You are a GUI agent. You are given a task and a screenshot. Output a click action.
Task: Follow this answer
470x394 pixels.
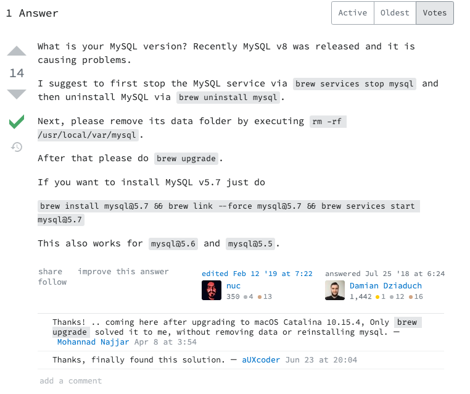click(52, 282)
